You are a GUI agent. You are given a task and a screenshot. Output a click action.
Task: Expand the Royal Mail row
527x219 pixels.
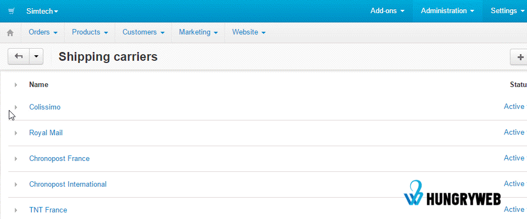point(15,133)
